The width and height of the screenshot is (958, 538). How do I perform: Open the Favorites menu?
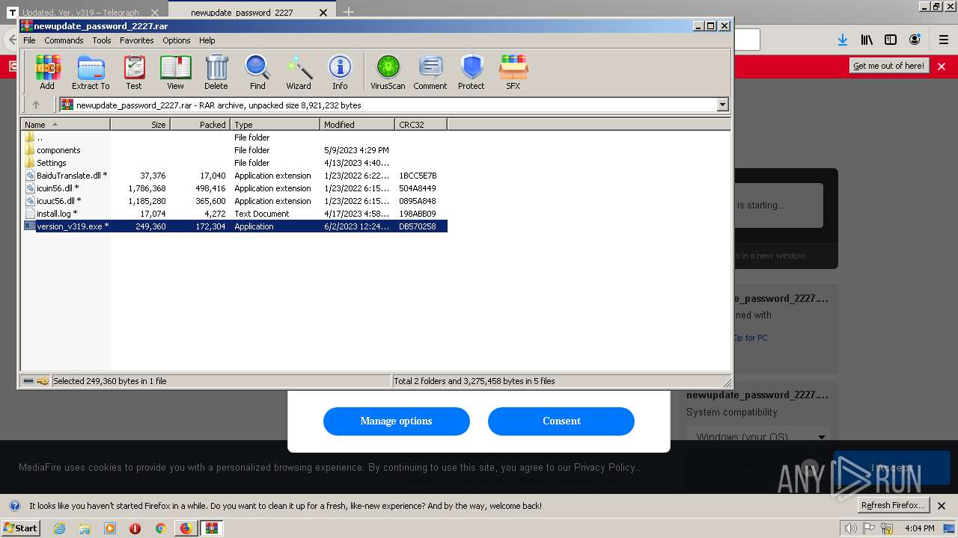pyautogui.click(x=137, y=40)
